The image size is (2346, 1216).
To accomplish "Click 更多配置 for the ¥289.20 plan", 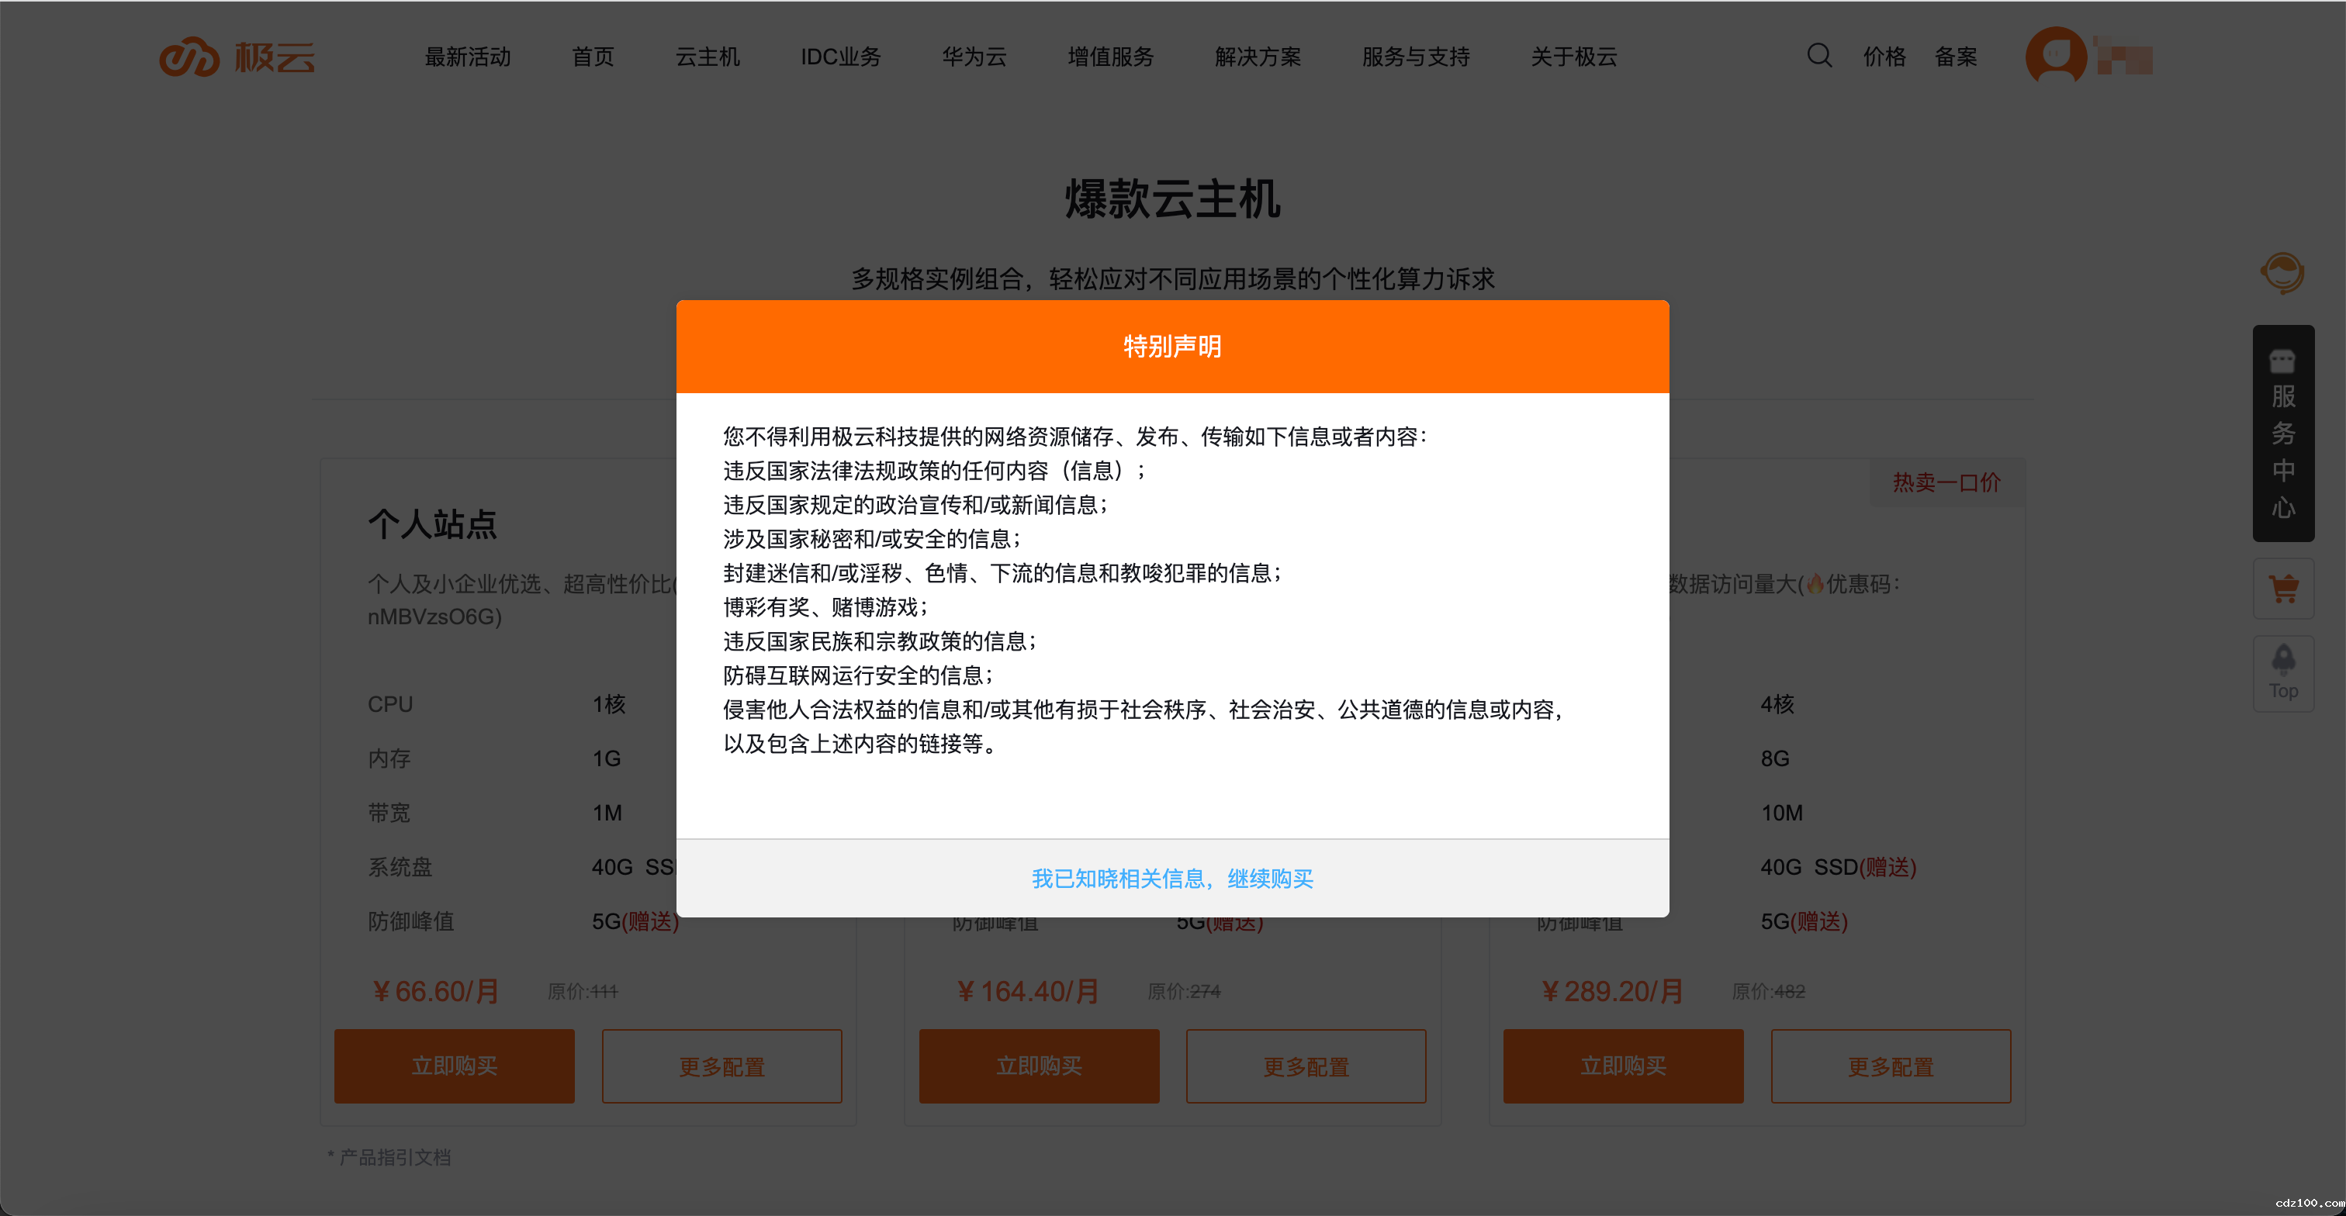I will coord(1891,1066).
